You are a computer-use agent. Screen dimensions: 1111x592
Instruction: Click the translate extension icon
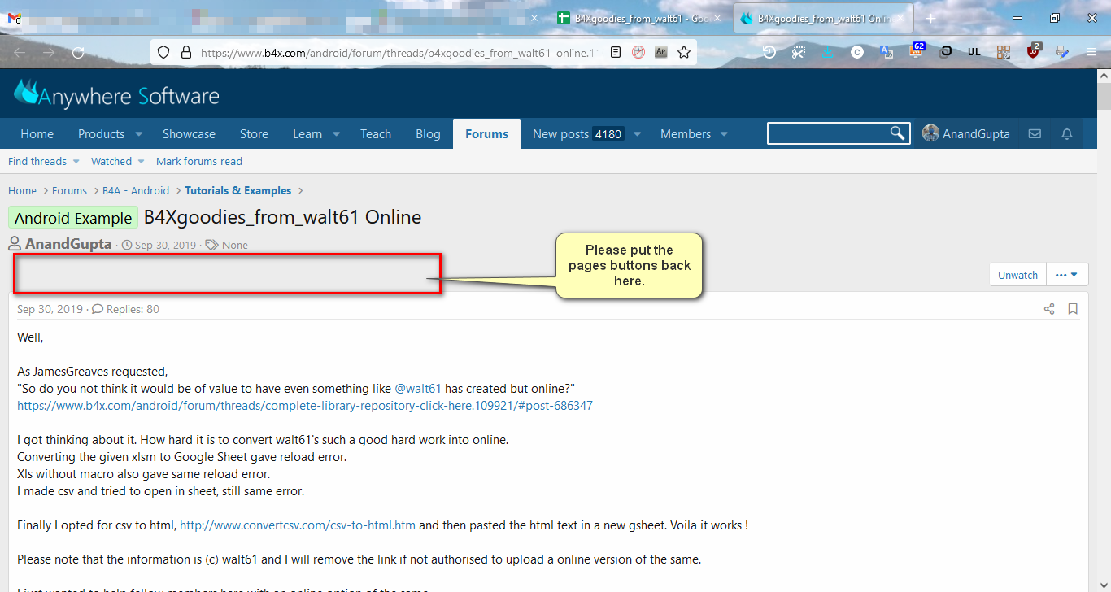[887, 52]
